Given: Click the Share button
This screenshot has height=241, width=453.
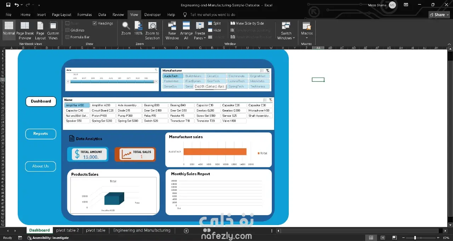Looking at the screenshot, I should pyautogui.click(x=439, y=15).
